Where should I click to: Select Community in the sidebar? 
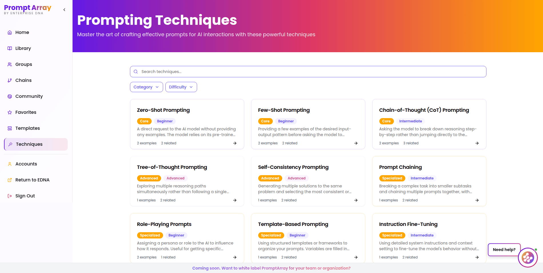36,96
